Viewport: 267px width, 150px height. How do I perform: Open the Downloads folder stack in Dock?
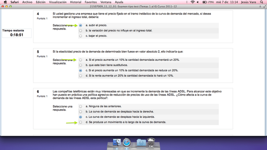tap(141, 142)
